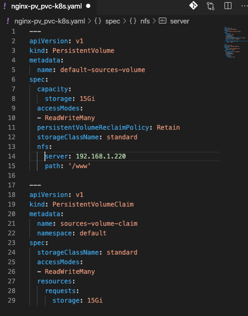
Task: Click 'ReadWriteMany' on line 26
Action: pos(69,272)
